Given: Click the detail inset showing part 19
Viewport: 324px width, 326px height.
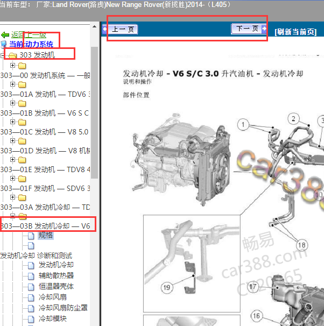Looking at the screenshot, I should pyautogui.click(x=192, y=264).
